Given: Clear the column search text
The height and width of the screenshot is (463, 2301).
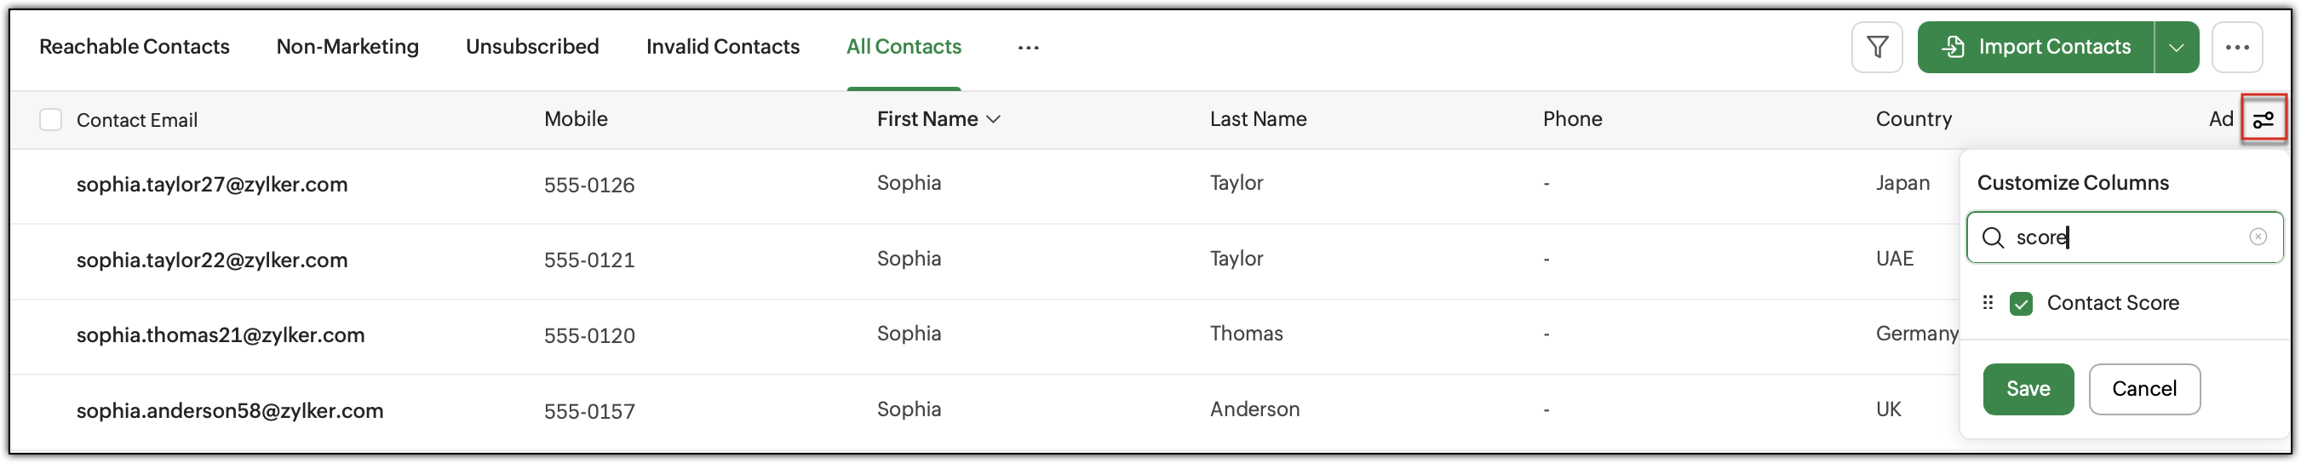Looking at the screenshot, I should [2258, 237].
